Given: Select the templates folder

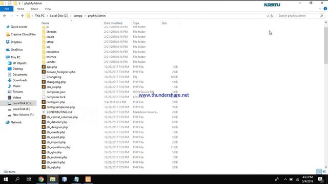Looking at the screenshot, I should (x=53, y=52).
